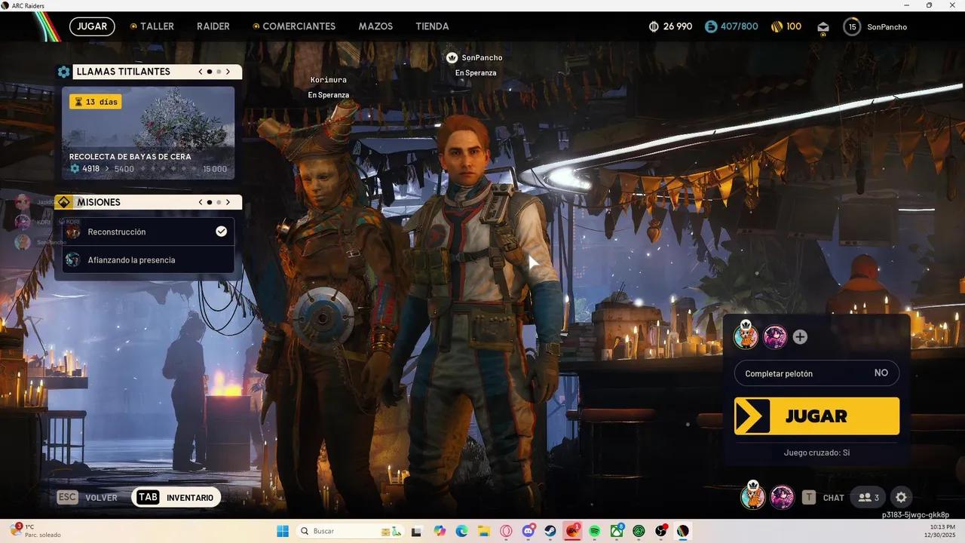
Task: Click the LLAMAS TITILANTES event gear icon
Action: pyautogui.click(x=63, y=71)
